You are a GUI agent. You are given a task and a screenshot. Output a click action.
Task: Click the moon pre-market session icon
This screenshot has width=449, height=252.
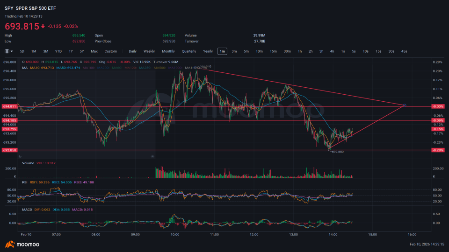[20, 157]
